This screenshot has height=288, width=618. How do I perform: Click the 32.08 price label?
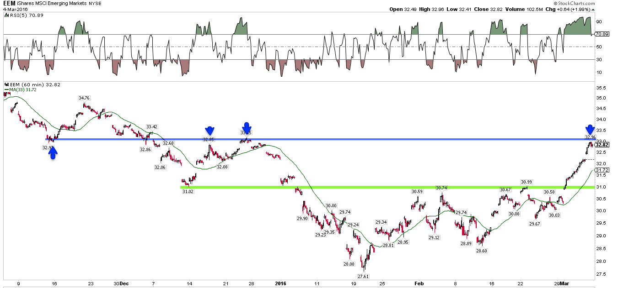pos(222,167)
